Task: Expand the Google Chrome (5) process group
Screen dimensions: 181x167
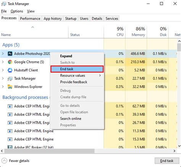Action: click(x=3, y=62)
